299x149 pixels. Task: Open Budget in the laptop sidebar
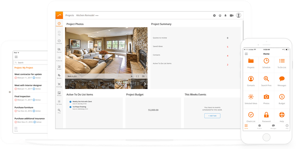59,68
